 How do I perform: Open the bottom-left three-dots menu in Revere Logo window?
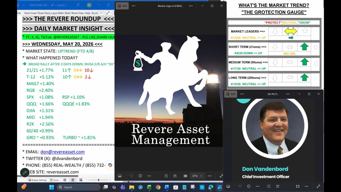(x=149, y=176)
